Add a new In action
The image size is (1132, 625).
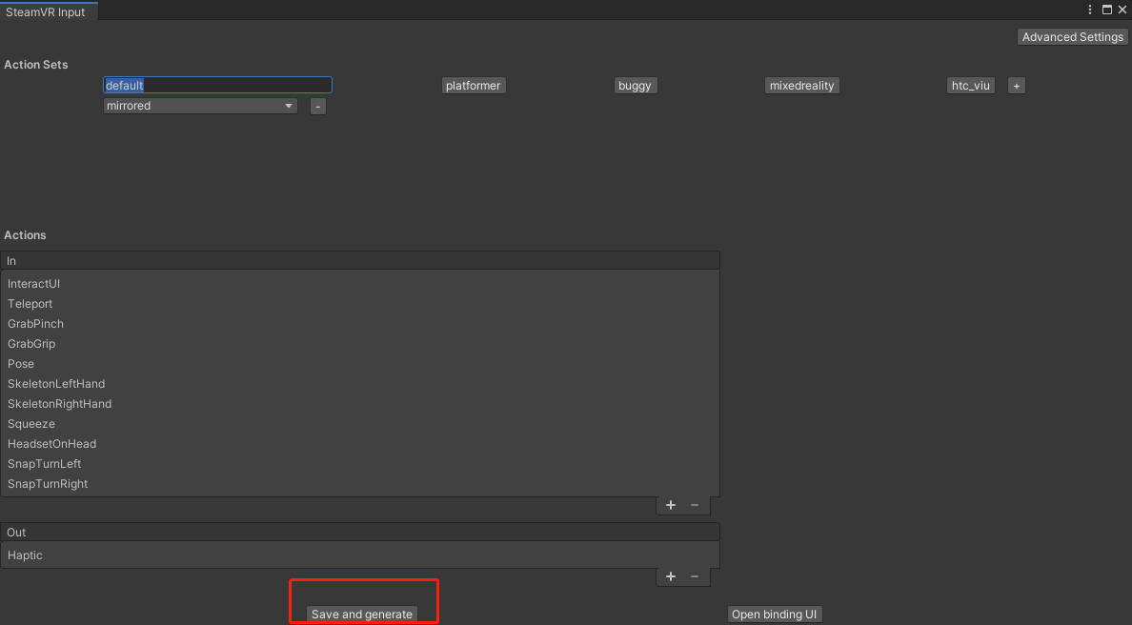[671, 505]
